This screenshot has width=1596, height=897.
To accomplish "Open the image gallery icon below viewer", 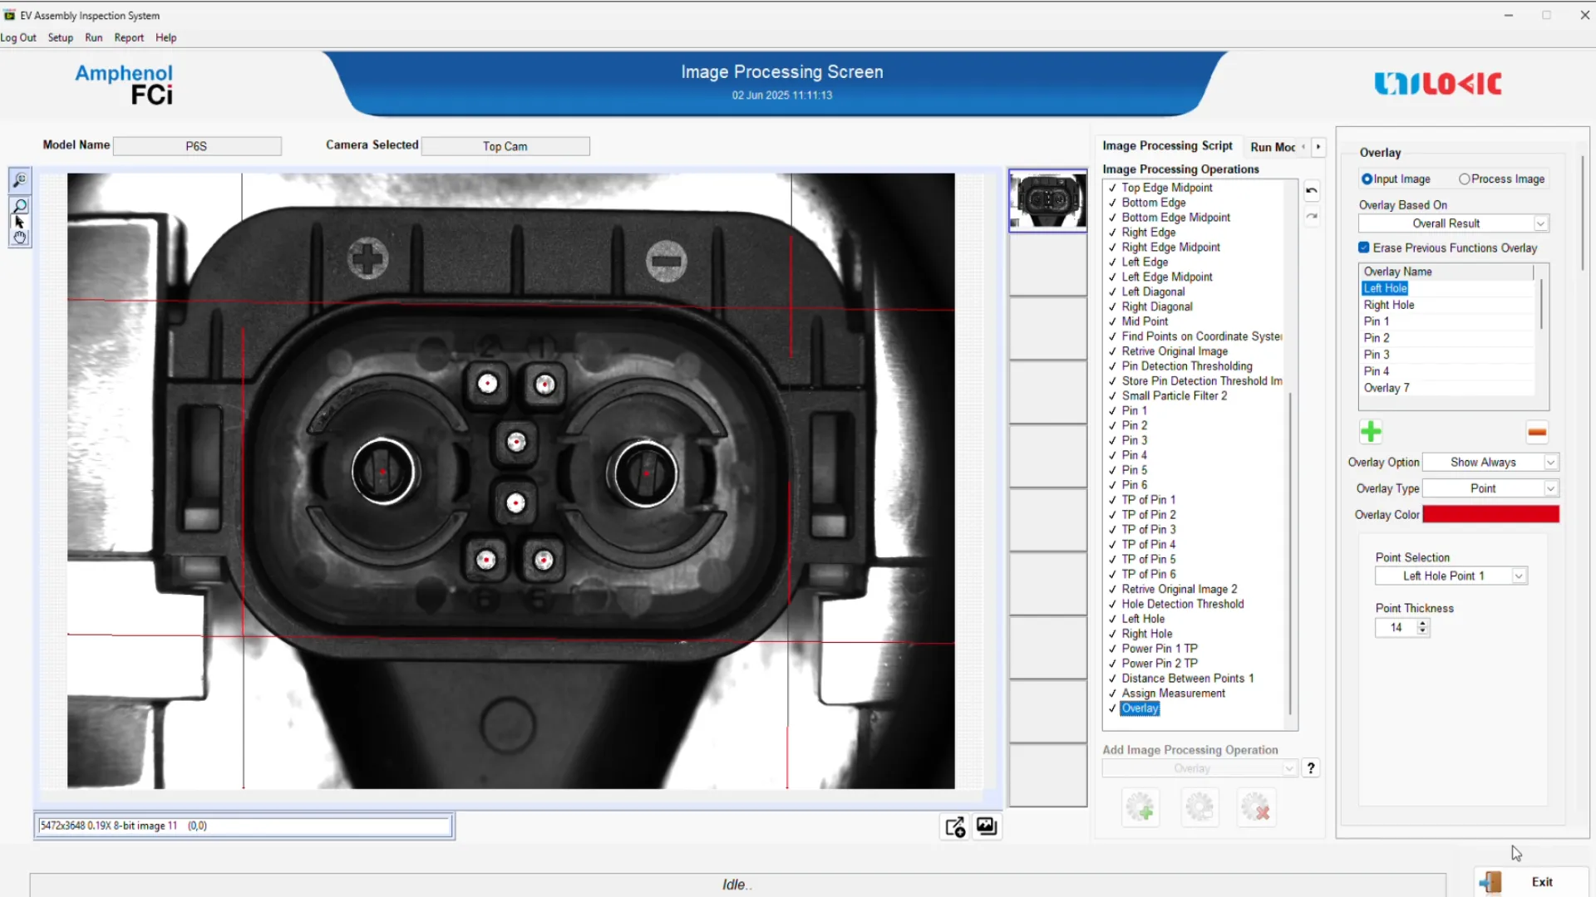I will click(987, 826).
